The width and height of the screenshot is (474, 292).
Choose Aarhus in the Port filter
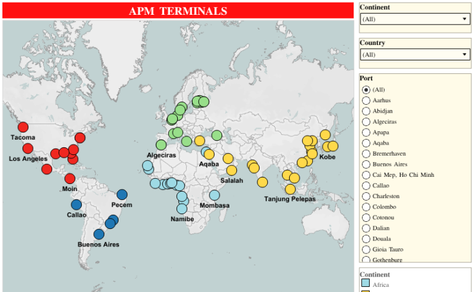[x=366, y=100]
